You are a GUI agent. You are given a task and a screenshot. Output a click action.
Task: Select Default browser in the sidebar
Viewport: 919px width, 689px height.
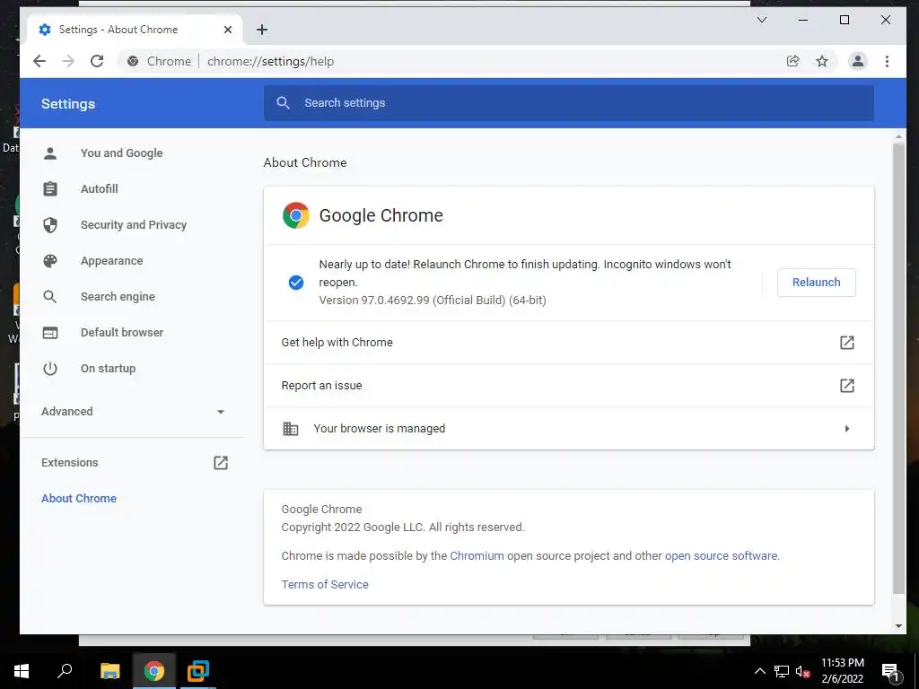(x=122, y=332)
